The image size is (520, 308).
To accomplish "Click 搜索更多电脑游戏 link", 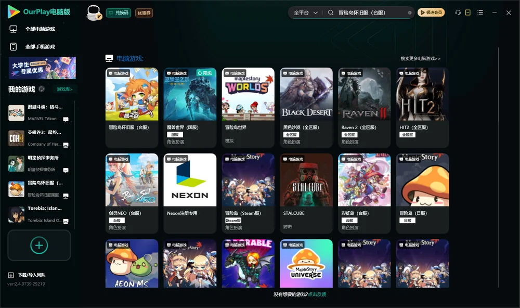I will point(420,59).
